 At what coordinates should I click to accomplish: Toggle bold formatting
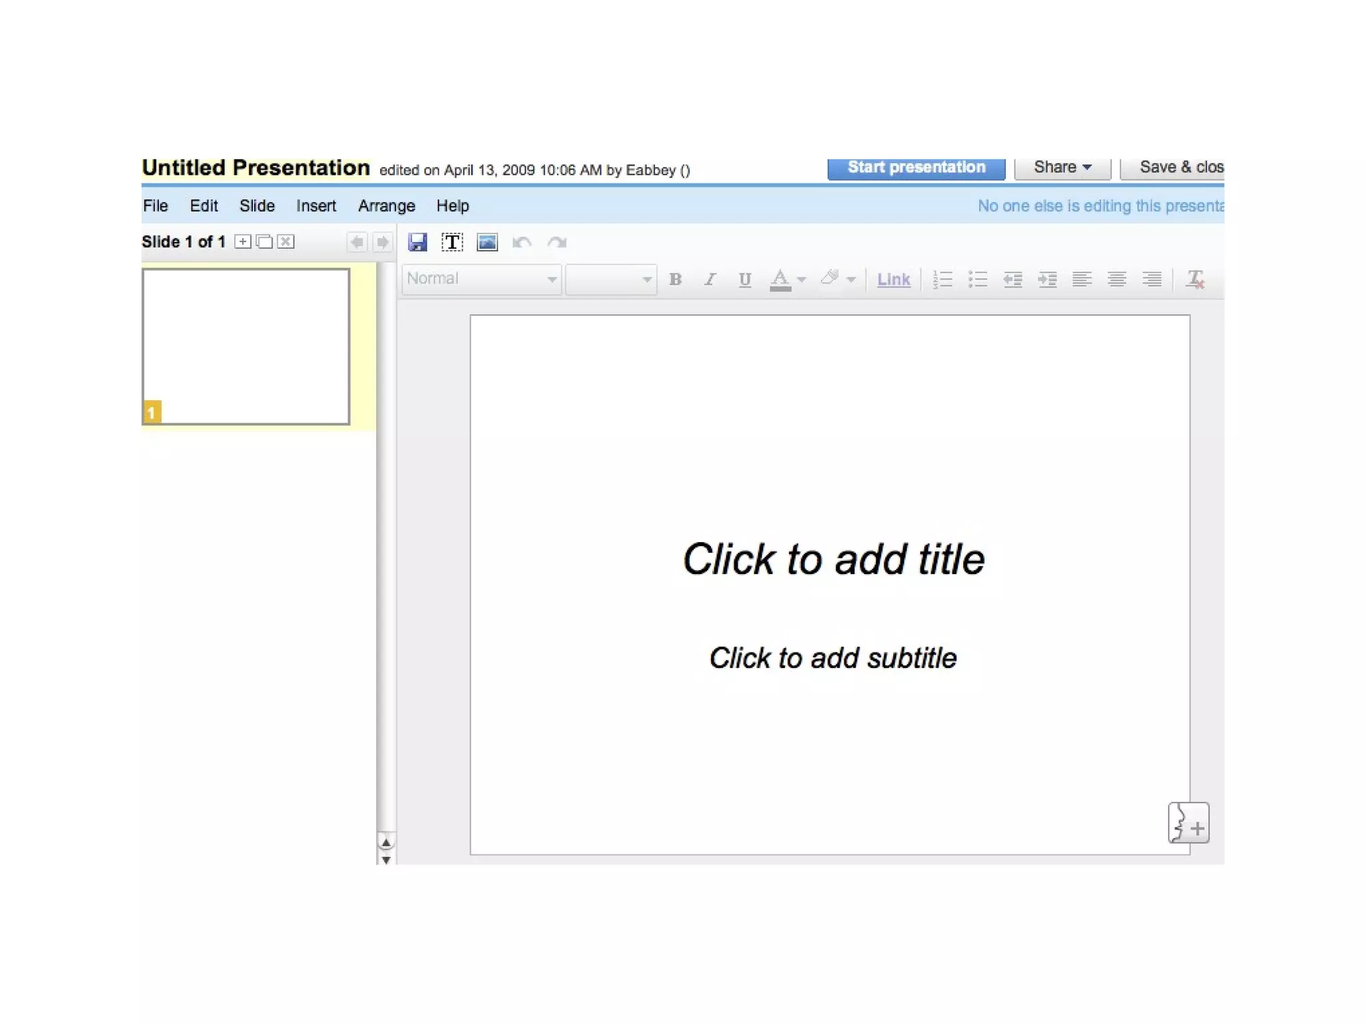675,279
